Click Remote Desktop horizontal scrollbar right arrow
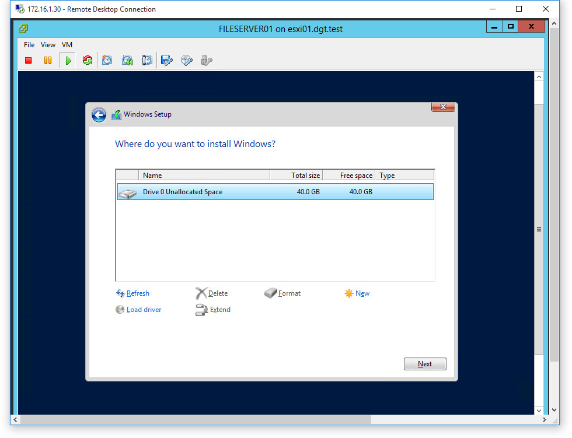This screenshot has height=438, width=572. (x=544, y=420)
